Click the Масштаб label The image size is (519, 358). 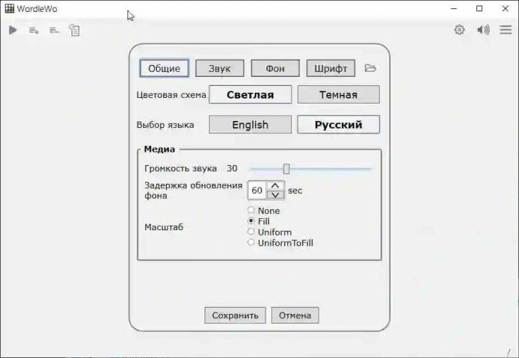[164, 227]
